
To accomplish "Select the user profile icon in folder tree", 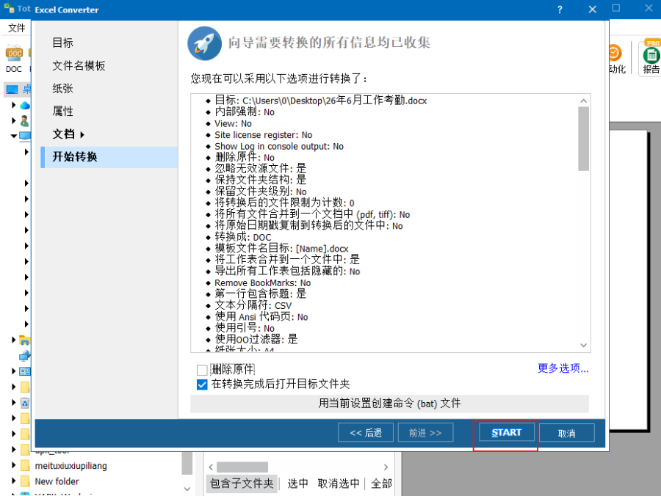I will tap(24, 121).
